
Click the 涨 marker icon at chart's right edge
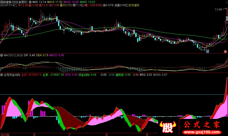tap(225, 51)
